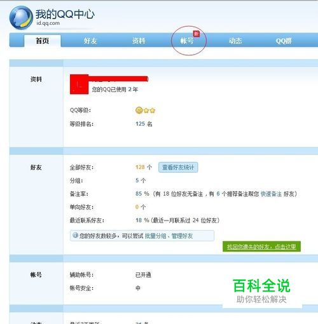This screenshot has width=318, height=324.
Task: Open the 快速备注 link
Action: pos(271,194)
